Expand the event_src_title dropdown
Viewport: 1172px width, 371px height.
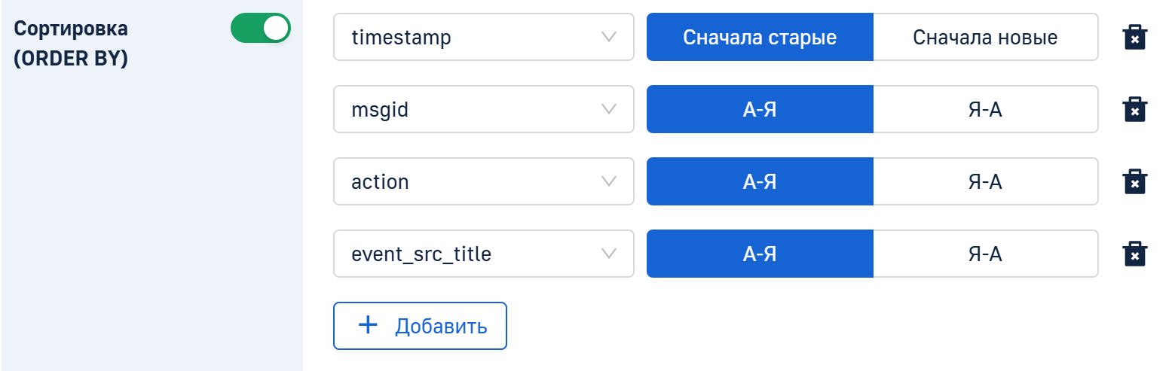tap(483, 254)
